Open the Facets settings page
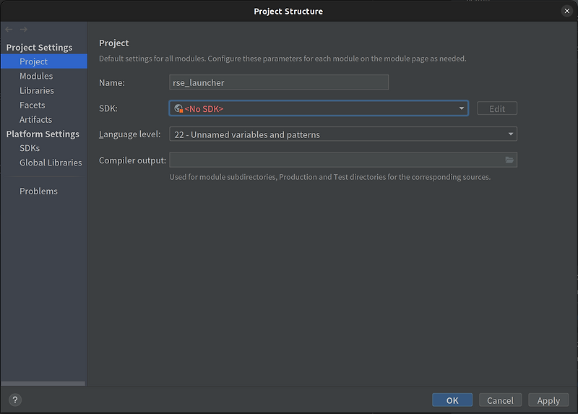This screenshot has height=414, width=578. point(32,105)
